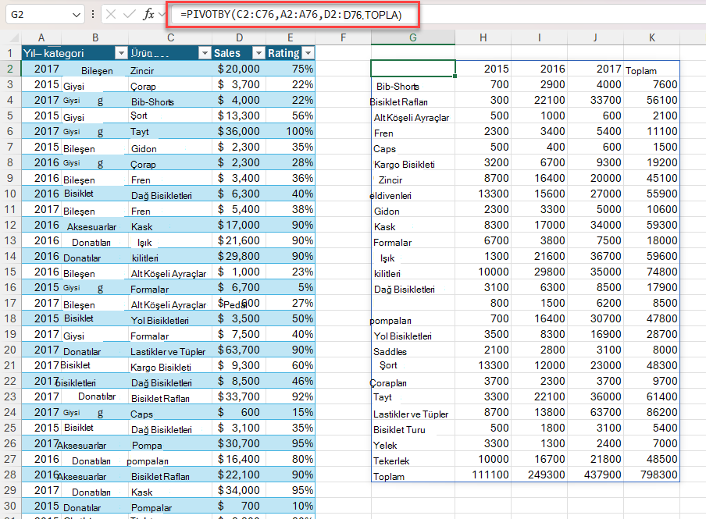
Task: Open the Yıl–kategori column filter dropdown
Action: tap(121, 54)
